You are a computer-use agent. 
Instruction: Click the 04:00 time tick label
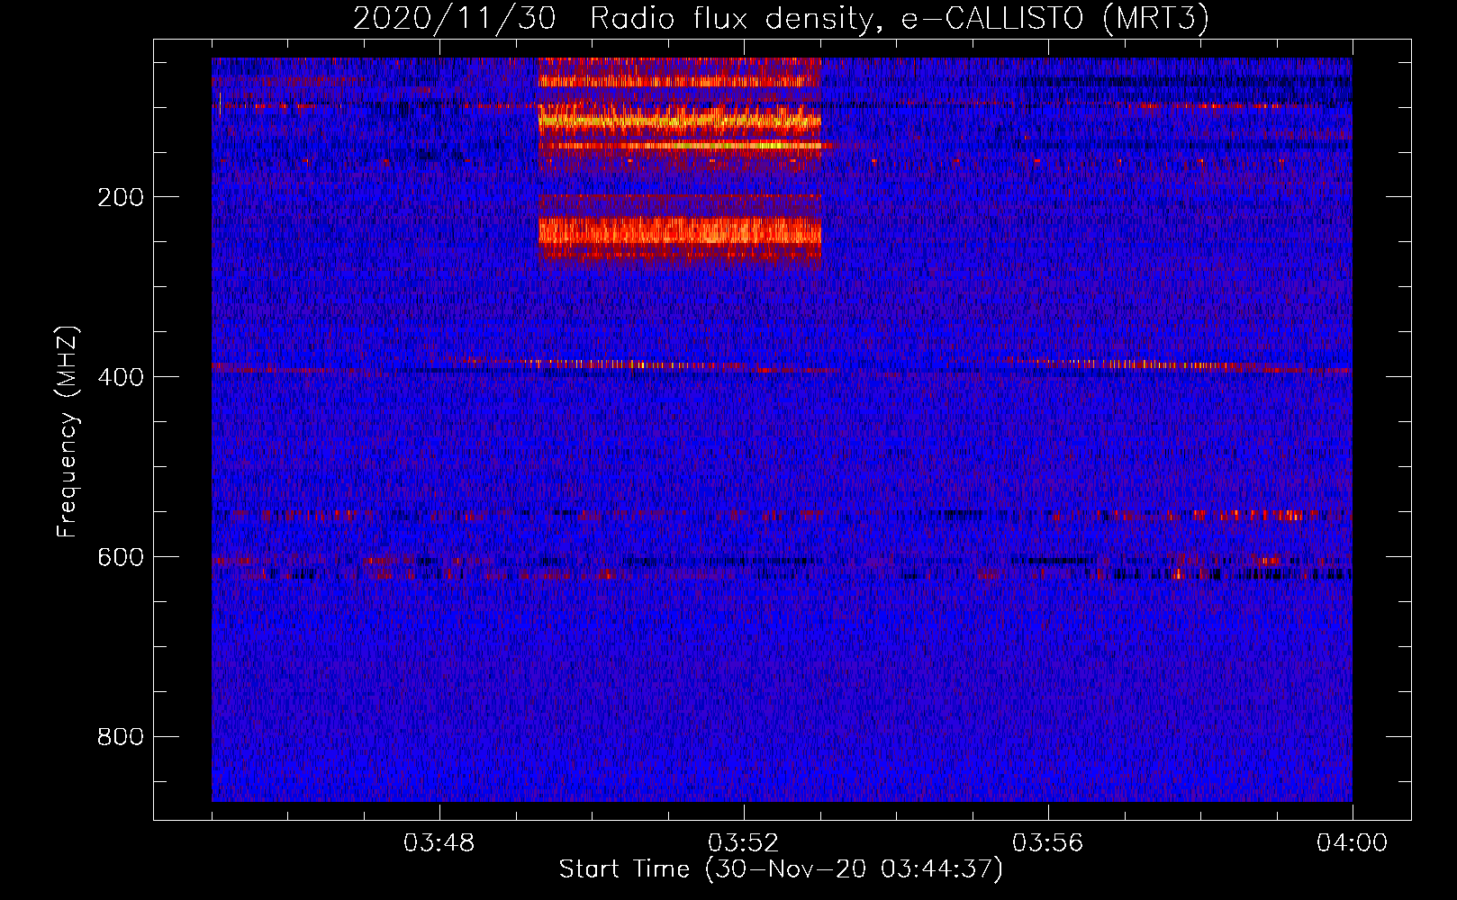pos(1353,843)
